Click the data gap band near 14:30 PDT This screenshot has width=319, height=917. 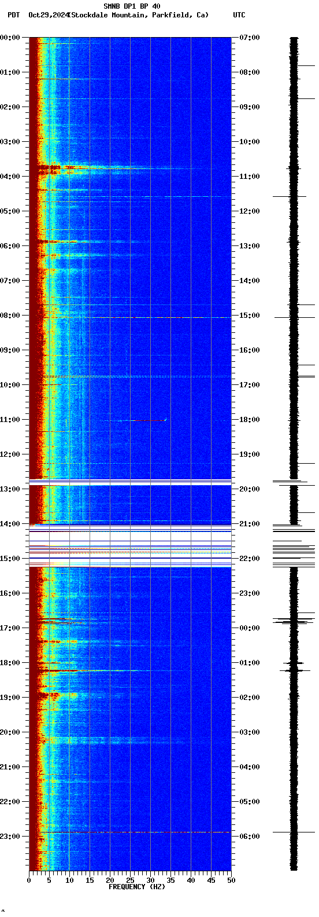[x=130, y=546]
